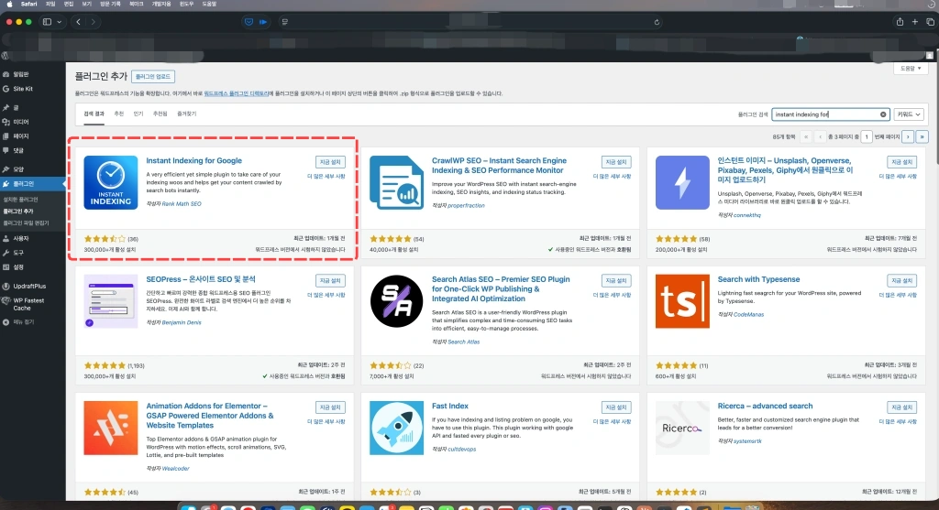Open WP Fastest Cache in the sidebar
This screenshot has height=510, width=939.
pyautogui.click(x=28, y=303)
